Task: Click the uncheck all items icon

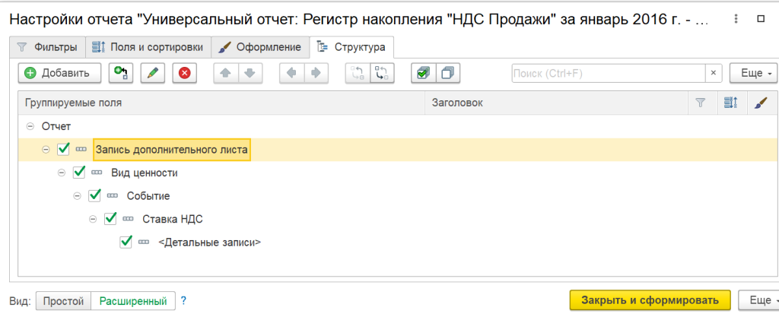Action: pyautogui.click(x=447, y=73)
